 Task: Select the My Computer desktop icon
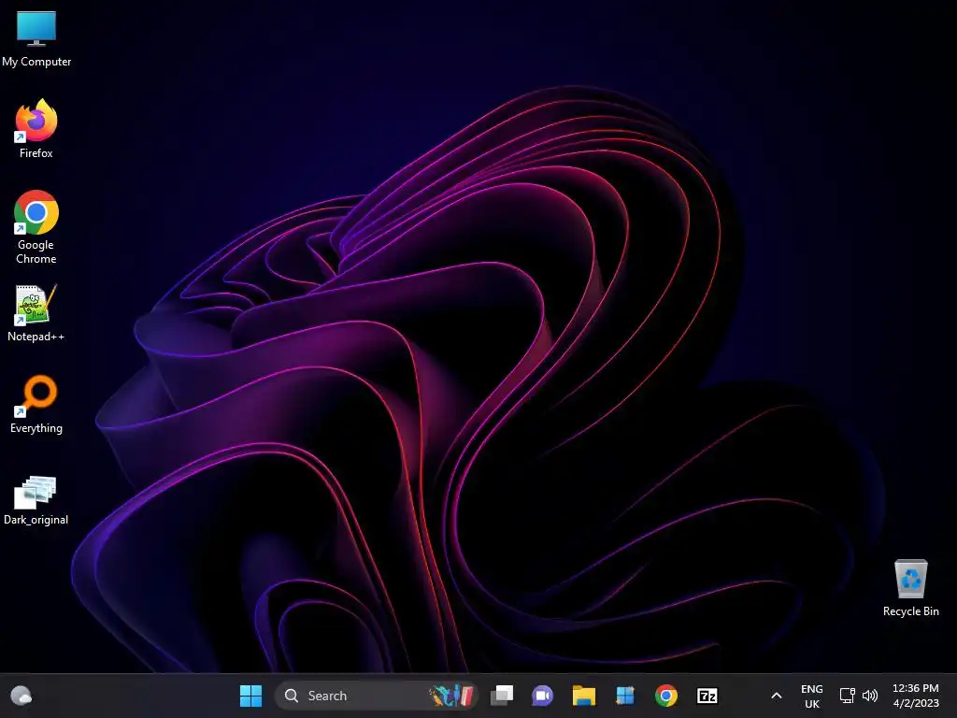[x=36, y=39]
